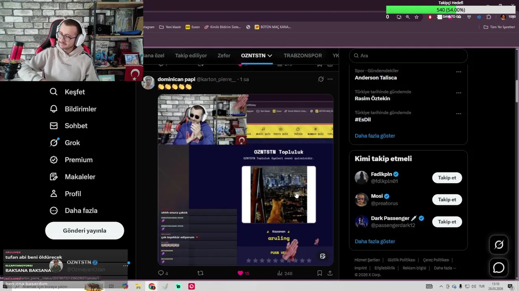Click the Daha fazla circle-dots icon

coord(54,211)
